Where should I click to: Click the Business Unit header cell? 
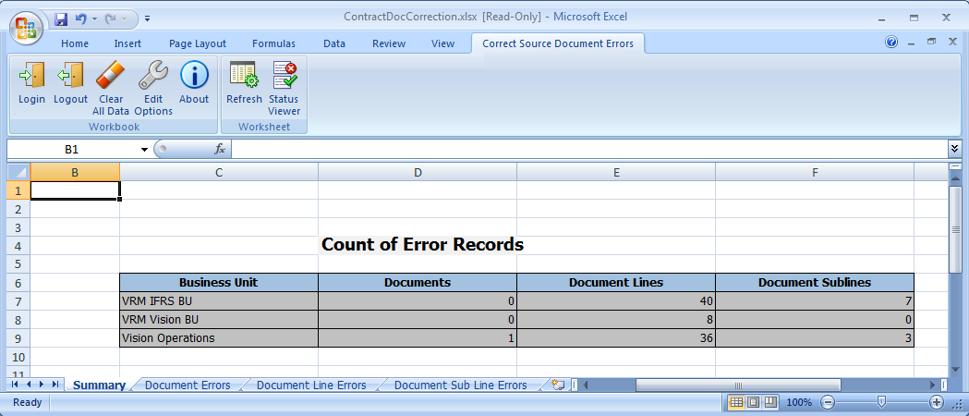[219, 283]
